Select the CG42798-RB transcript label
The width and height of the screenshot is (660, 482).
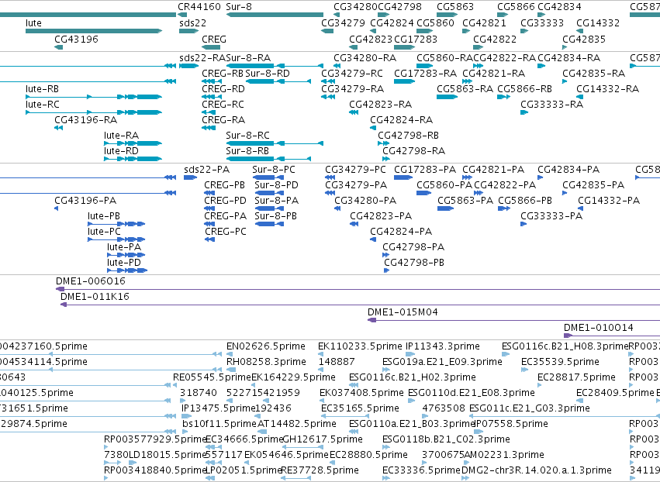[408, 136]
